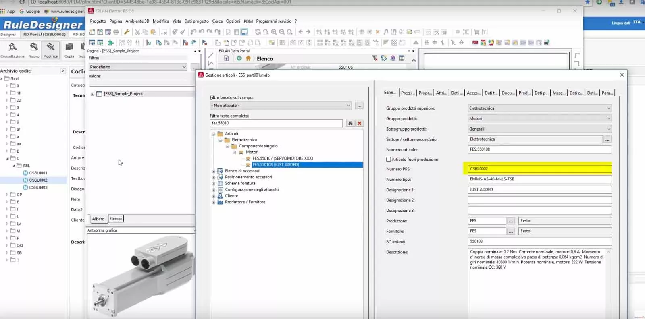Click the green puzzle piece icon in second toolbar

point(110,42)
